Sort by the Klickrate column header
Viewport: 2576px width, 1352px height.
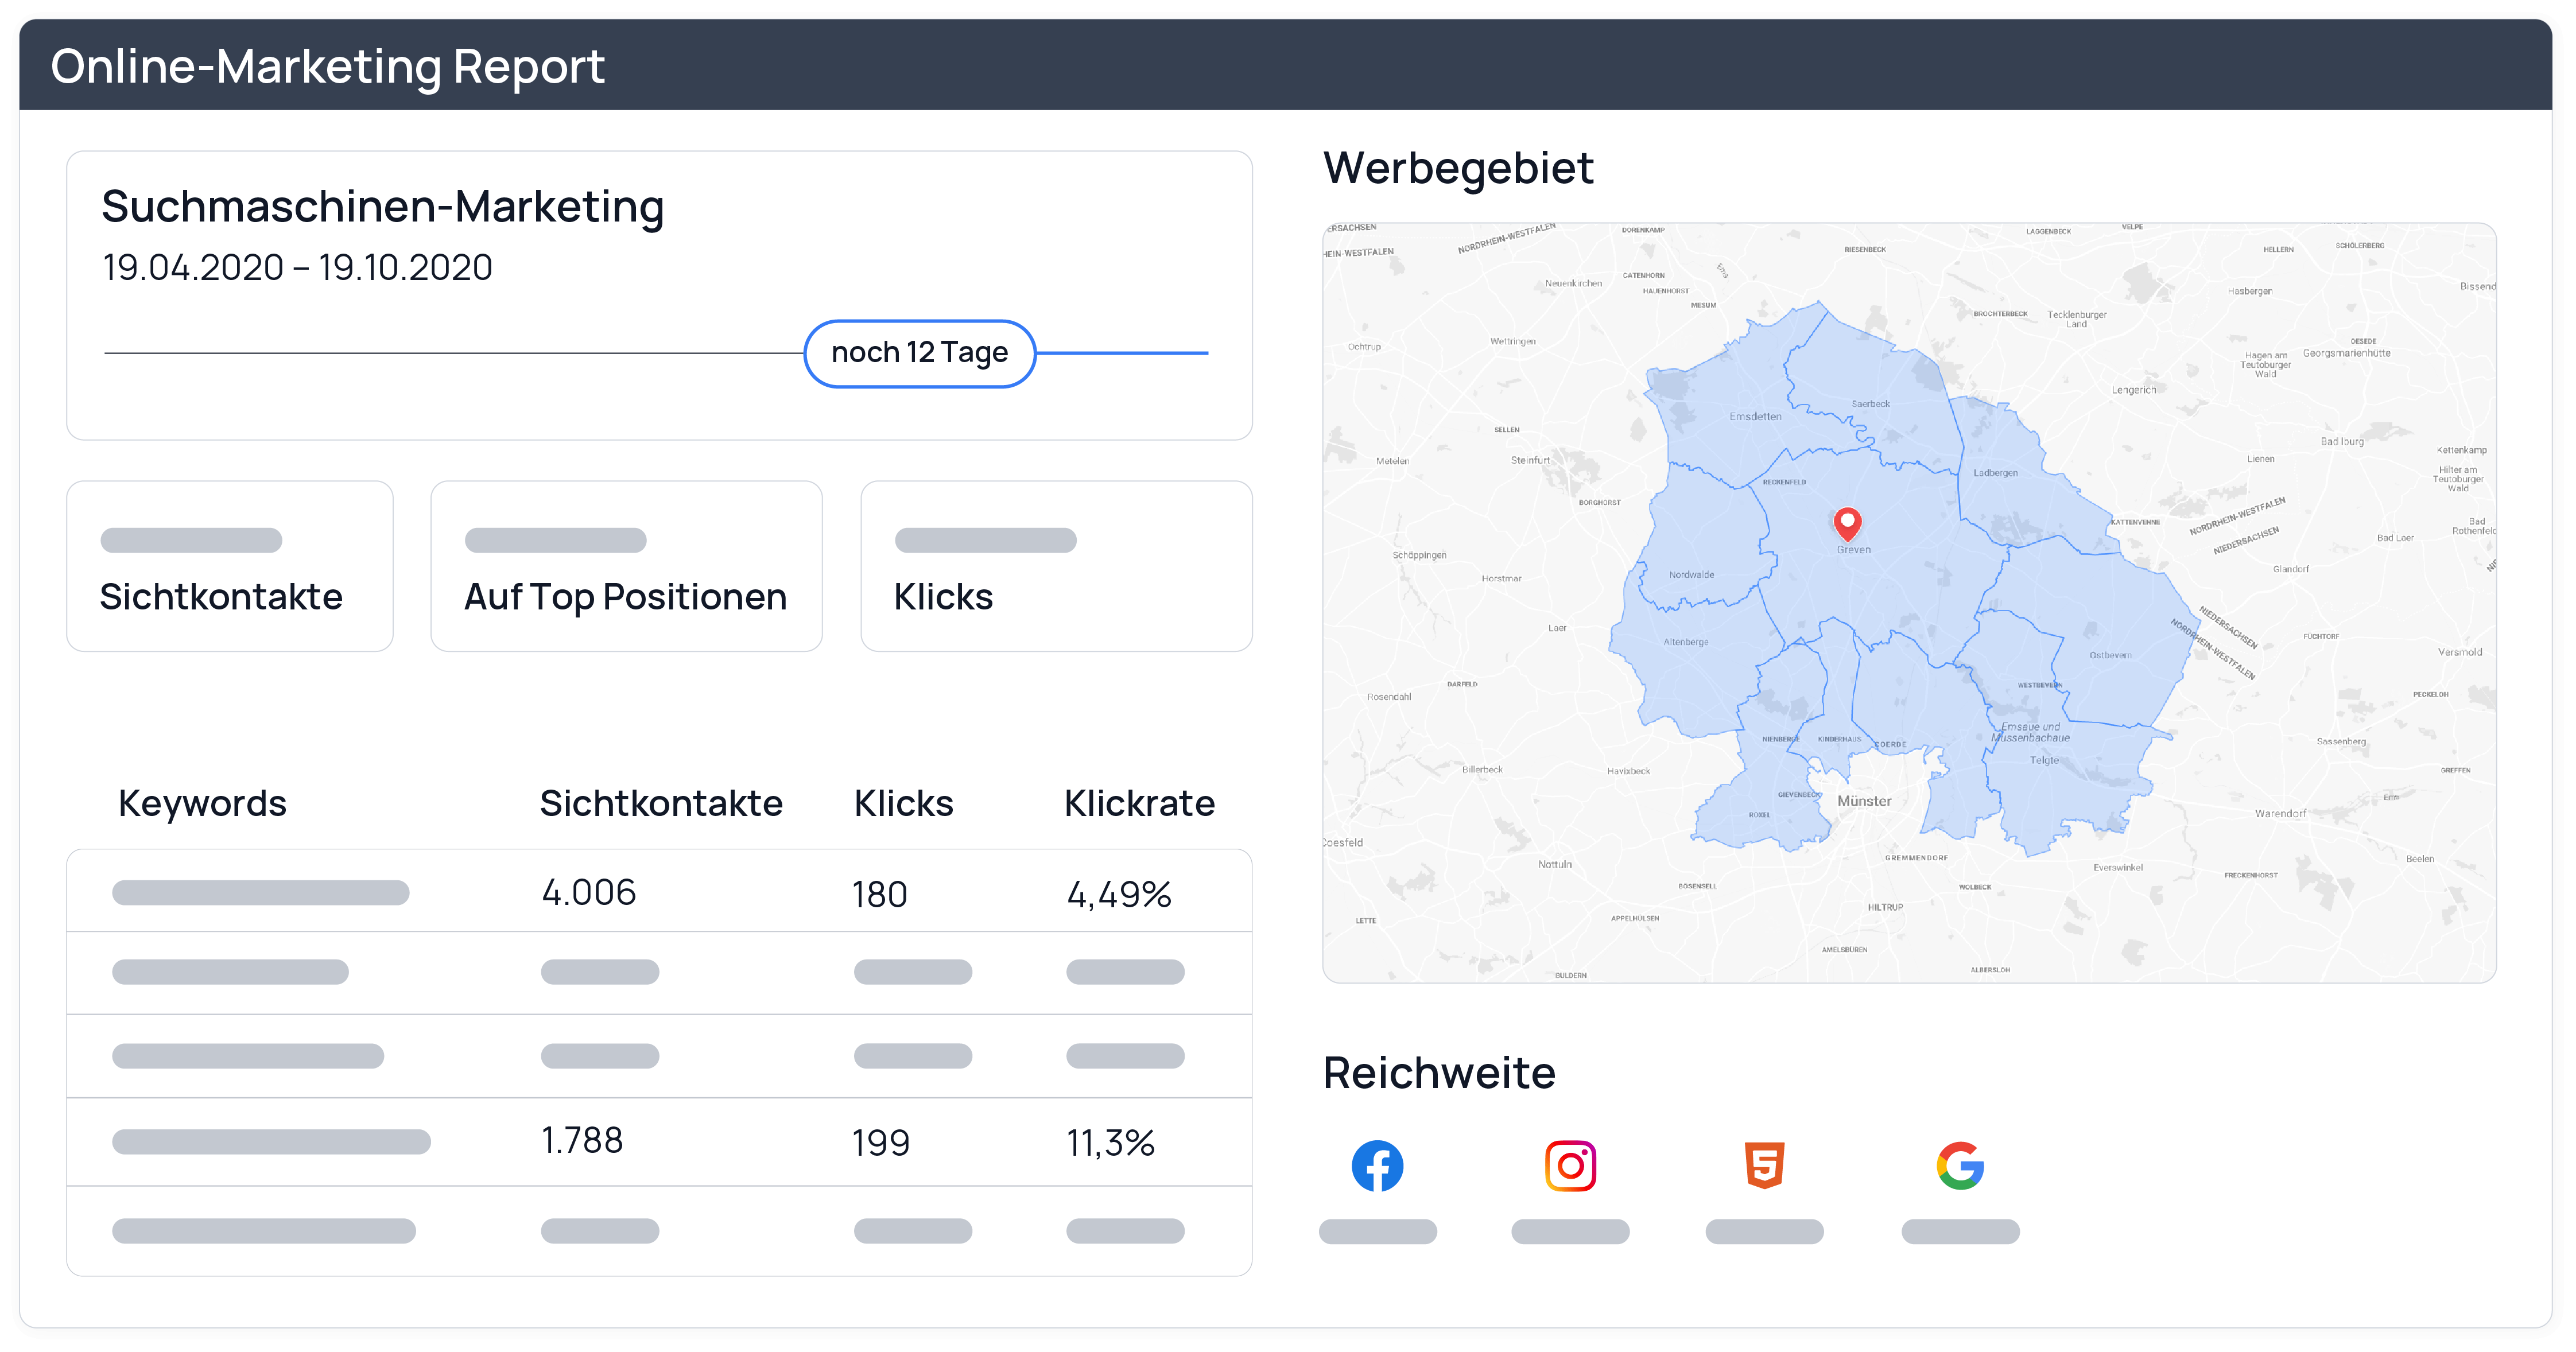[x=1139, y=803]
